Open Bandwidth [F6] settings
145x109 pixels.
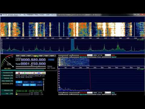click(x=7, y=75)
